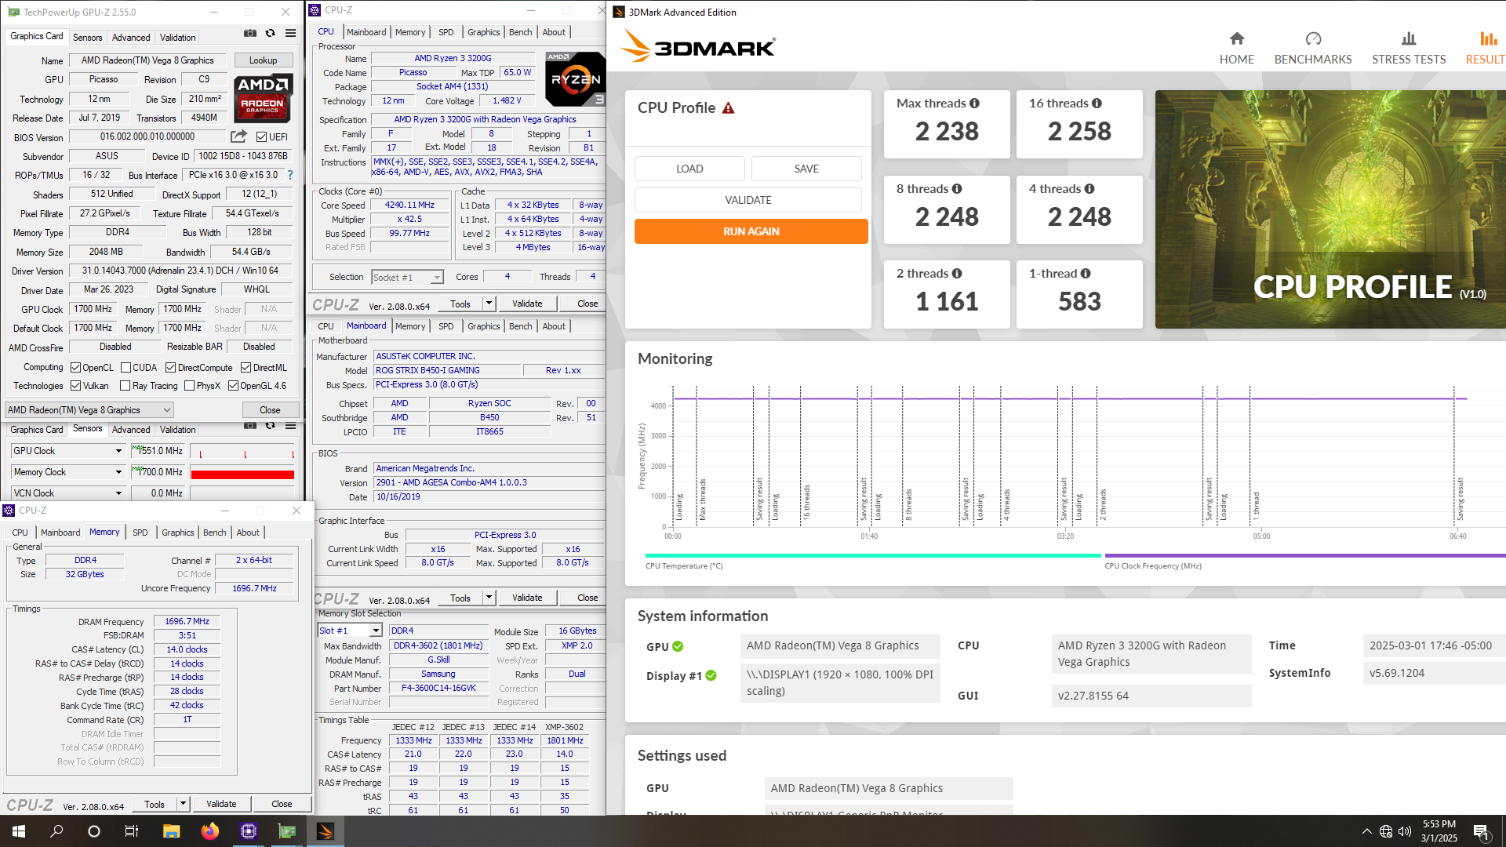Screen dimensions: 1506x847
Task: Click the Close button in the upper GPU-Z window
Action: tap(270, 410)
